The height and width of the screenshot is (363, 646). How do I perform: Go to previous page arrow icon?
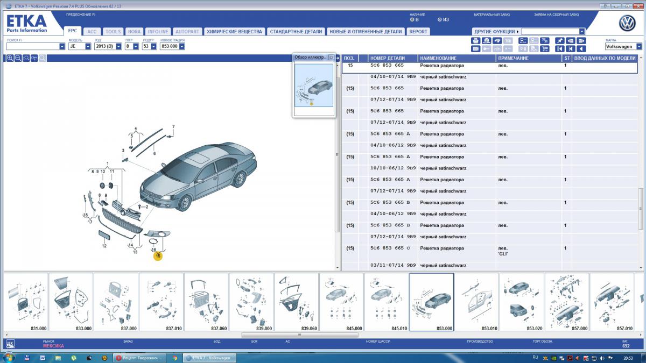[x=571, y=40]
